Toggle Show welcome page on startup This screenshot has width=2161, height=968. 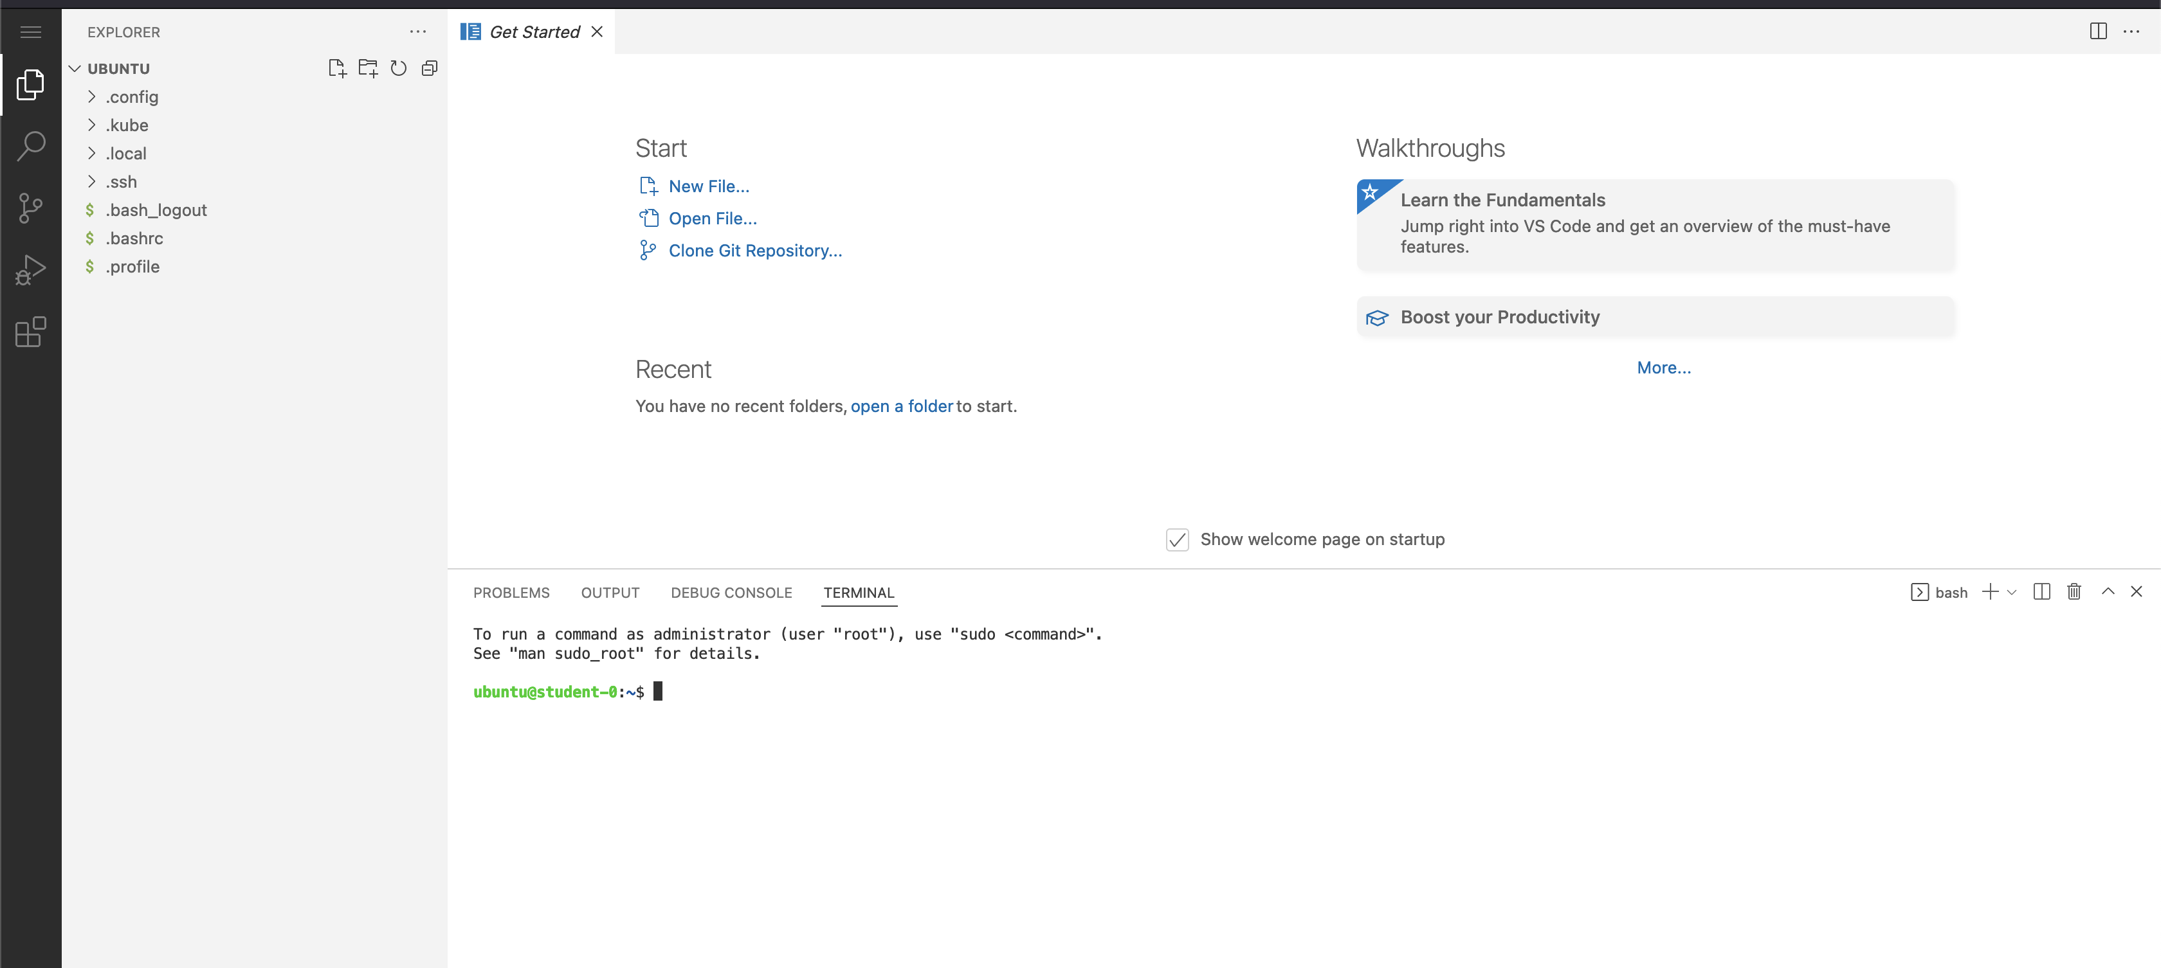[x=1177, y=539]
